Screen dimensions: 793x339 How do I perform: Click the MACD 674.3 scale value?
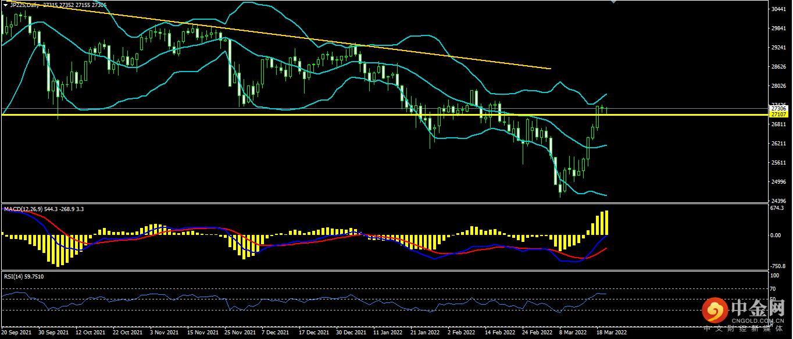[777, 208]
